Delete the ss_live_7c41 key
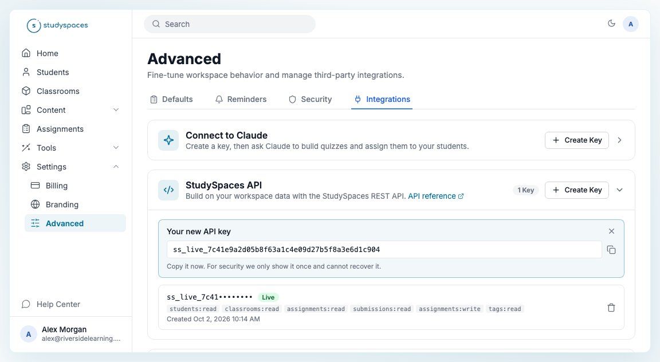660x362 pixels. [611, 308]
